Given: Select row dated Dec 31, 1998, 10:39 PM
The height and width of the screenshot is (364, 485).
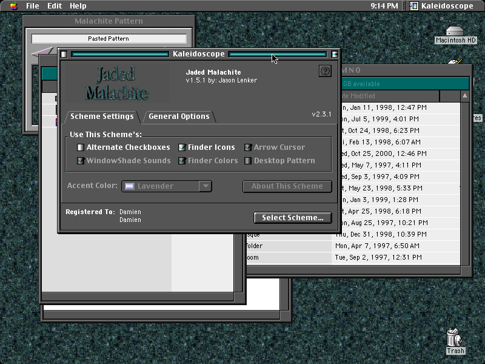Looking at the screenshot, I should [353, 234].
